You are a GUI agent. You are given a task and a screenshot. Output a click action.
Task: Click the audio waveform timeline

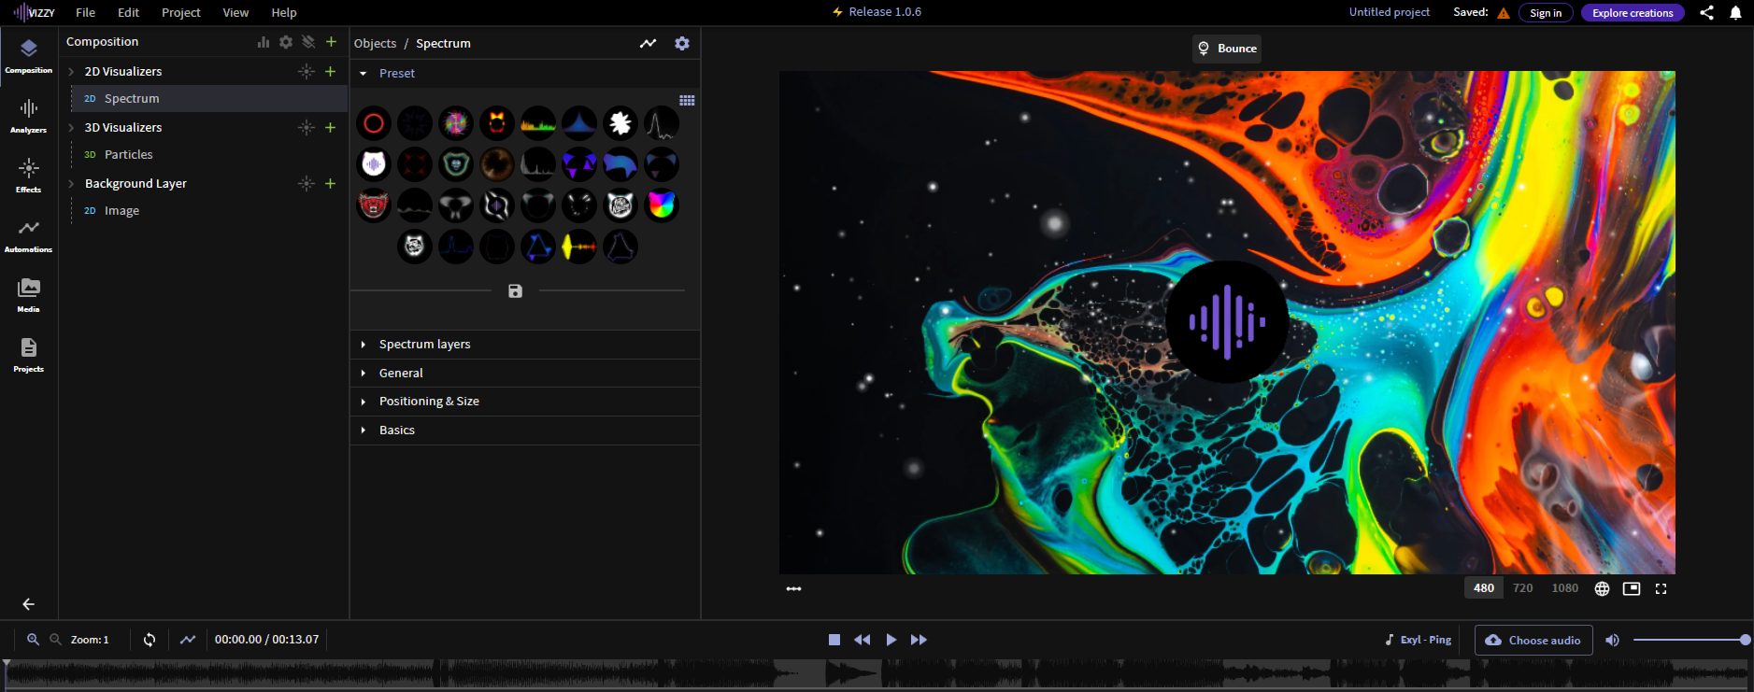877,674
